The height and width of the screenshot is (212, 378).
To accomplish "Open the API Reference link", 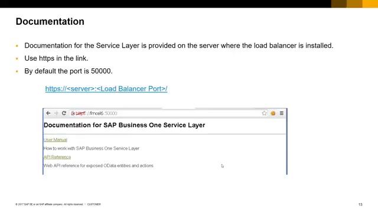I will (57, 157).
